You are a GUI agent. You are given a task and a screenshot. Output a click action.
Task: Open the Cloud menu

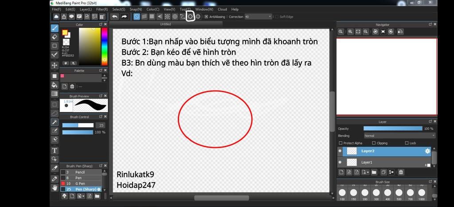(223, 9)
